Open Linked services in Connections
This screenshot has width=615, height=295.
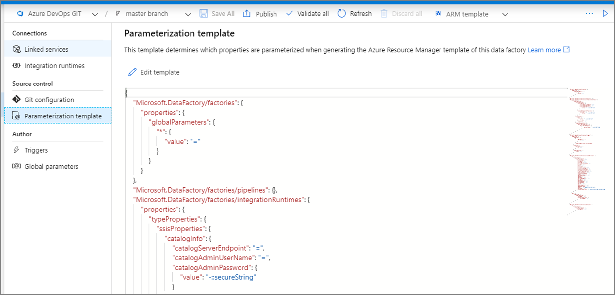pyautogui.click(x=58, y=49)
